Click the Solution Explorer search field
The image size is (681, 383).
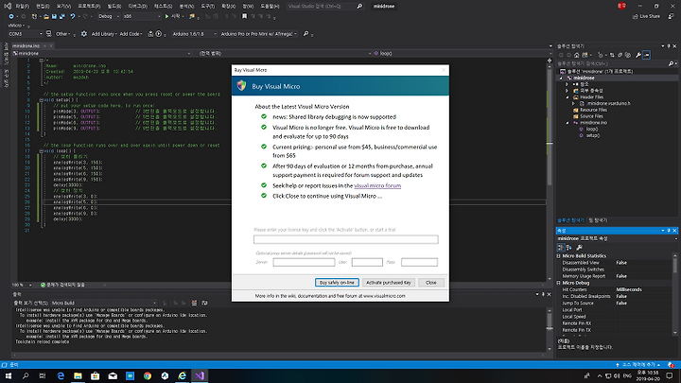pyautogui.click(x=616, y=63)
